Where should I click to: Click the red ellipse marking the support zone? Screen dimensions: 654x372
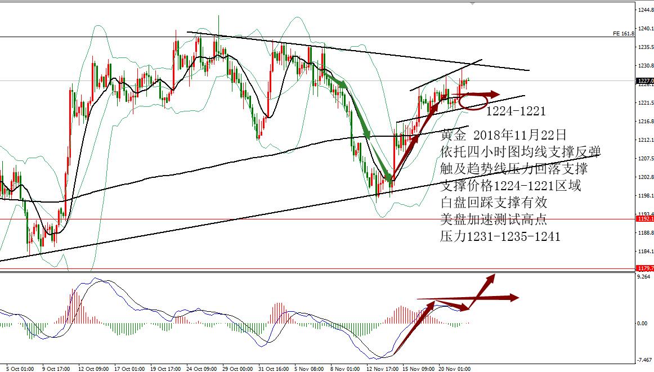[473, 102]
